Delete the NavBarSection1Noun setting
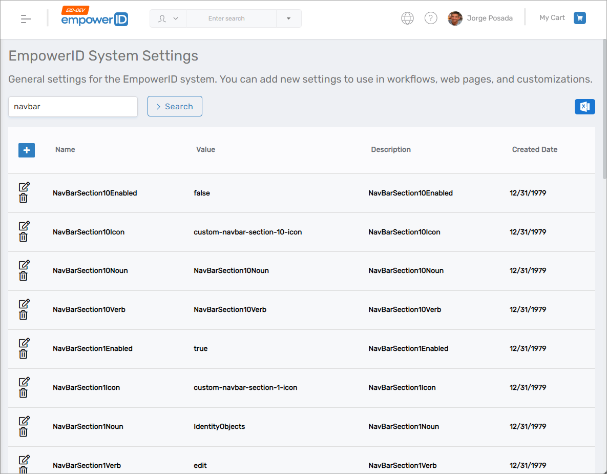Viewport: 607px width, 474px height. click(x=24, y=432)
